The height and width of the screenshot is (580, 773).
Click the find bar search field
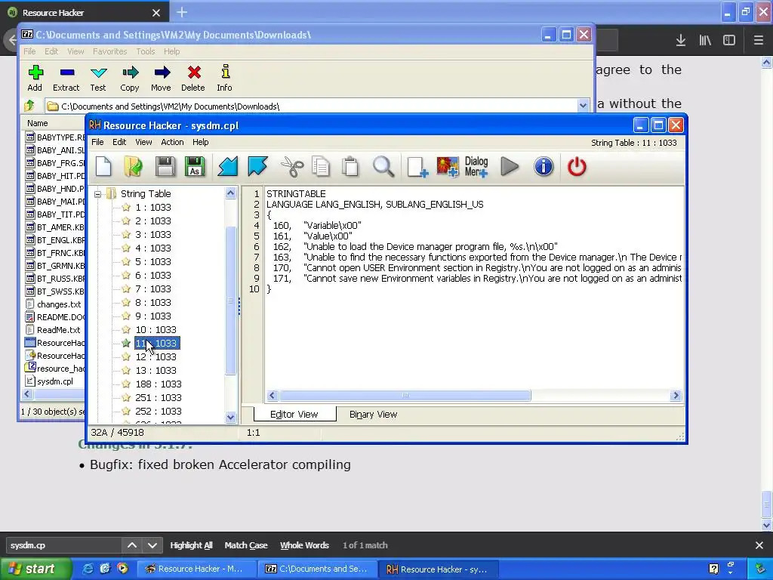[63, 545]
